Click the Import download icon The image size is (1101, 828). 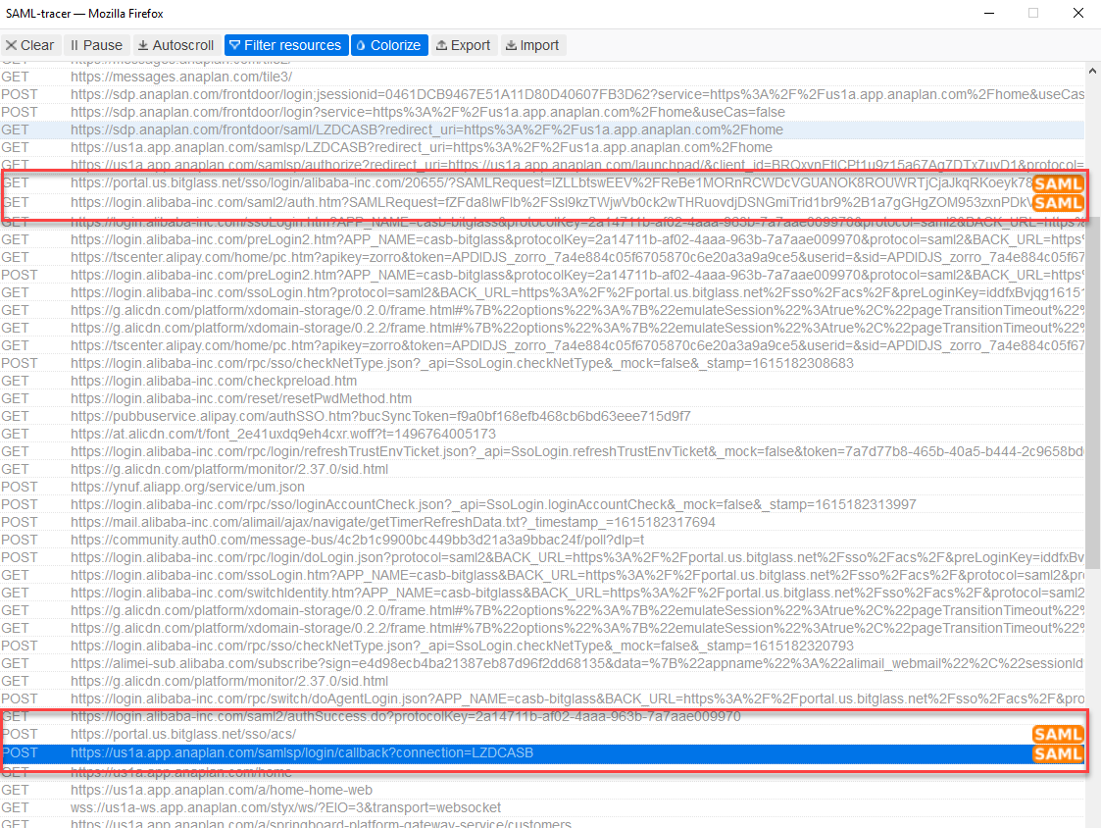pyautogui.click(x=511, y=45)
